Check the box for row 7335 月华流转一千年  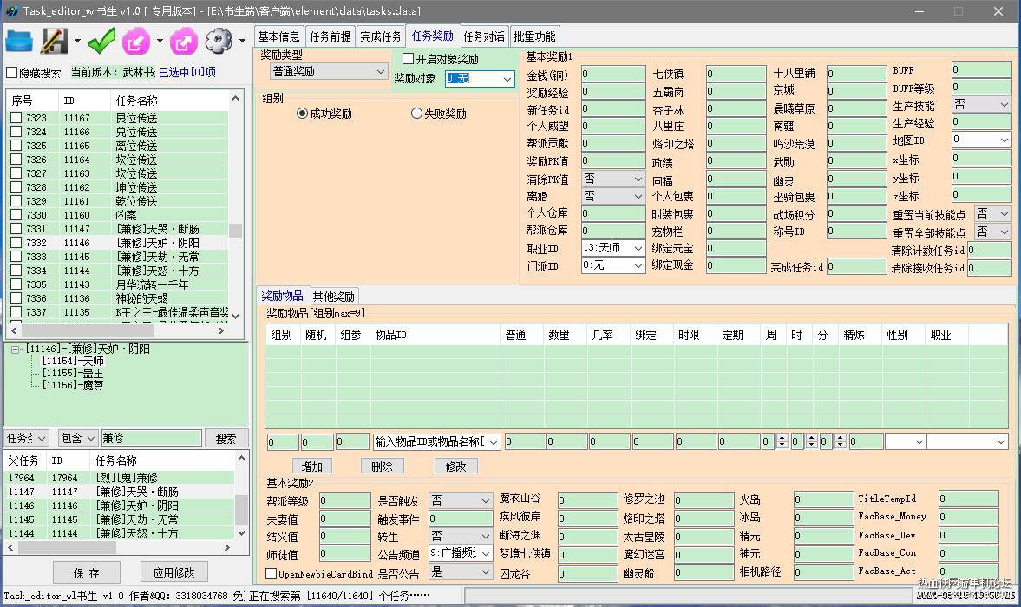(x=16, y=284)
